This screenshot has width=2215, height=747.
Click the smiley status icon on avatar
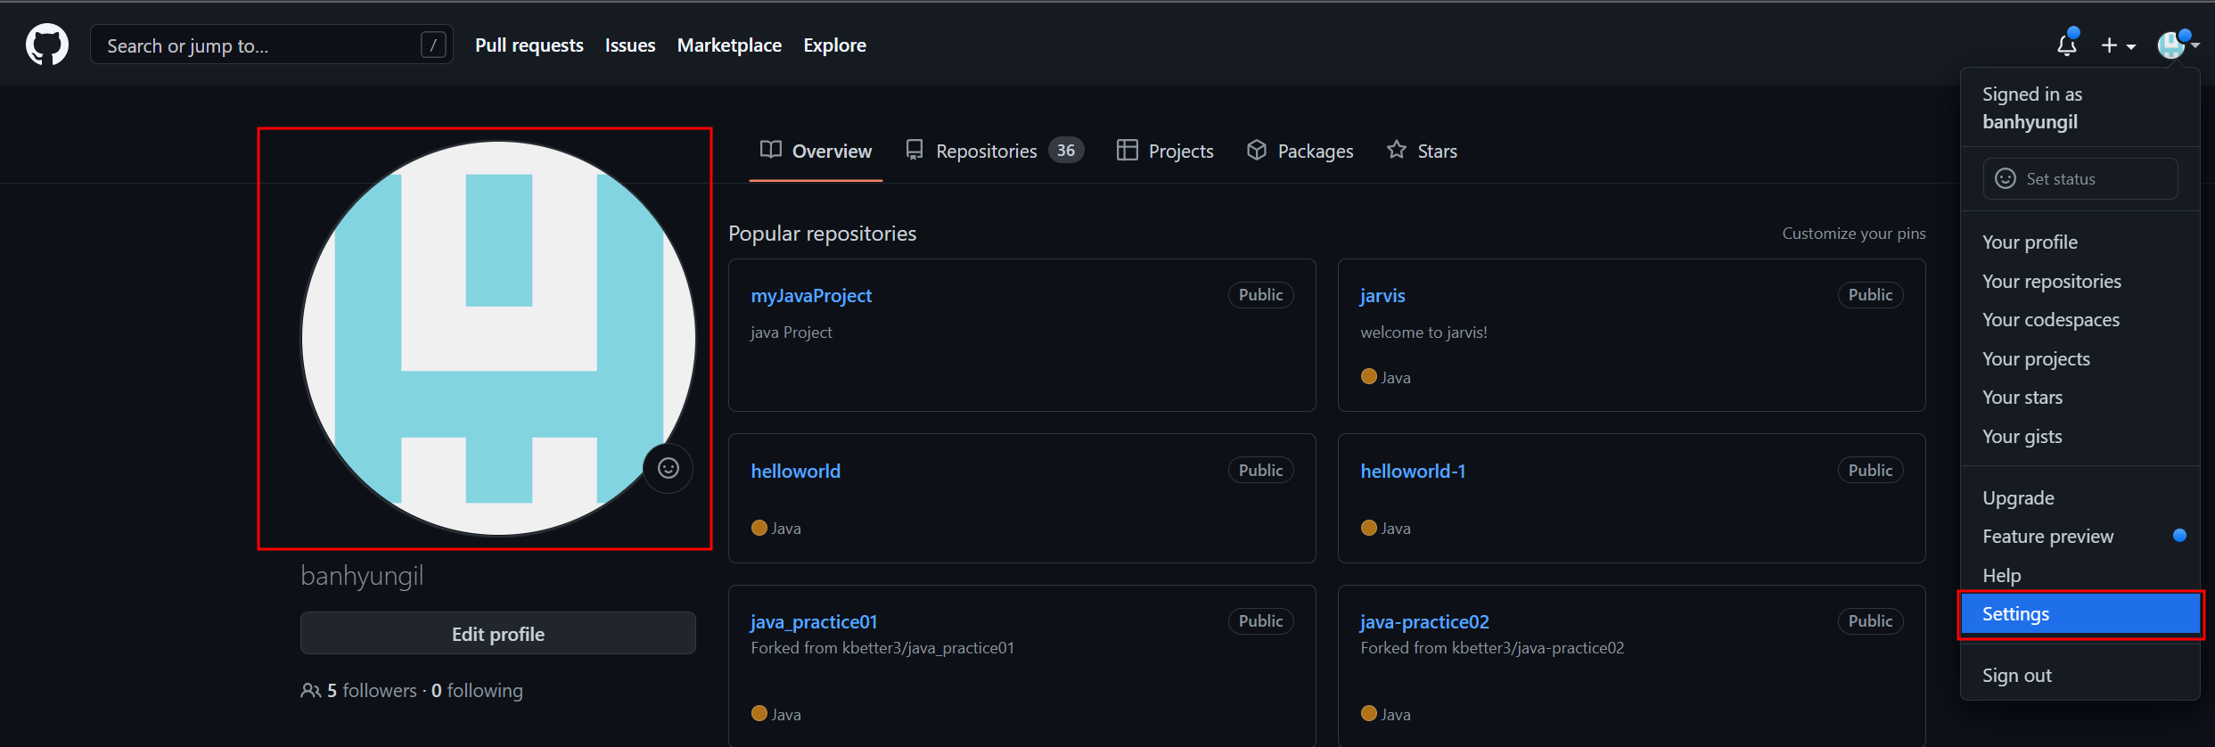pos(669,468)
